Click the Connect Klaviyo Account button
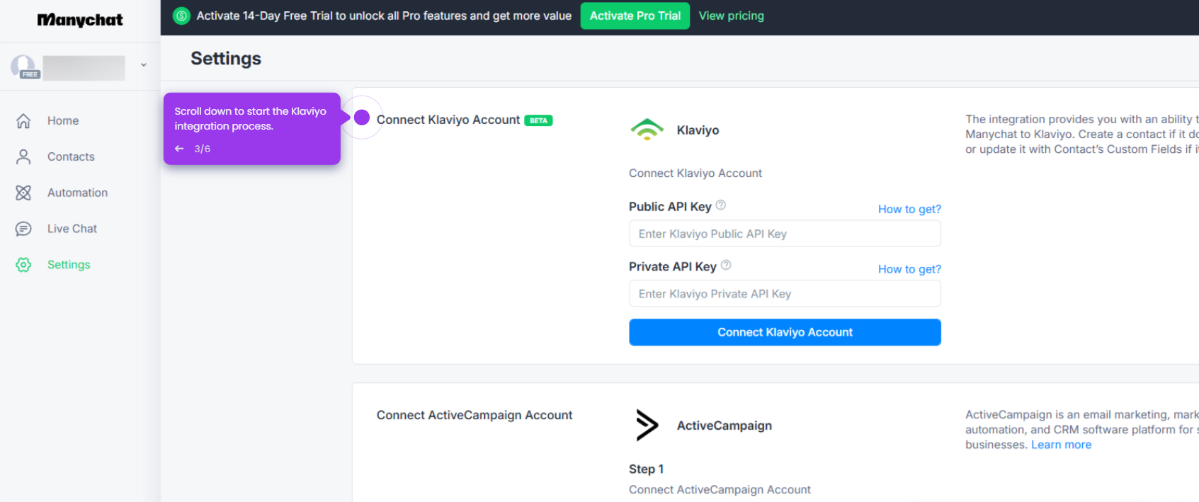Viewport: 1199px width, 502px height. tap(785, 332)
